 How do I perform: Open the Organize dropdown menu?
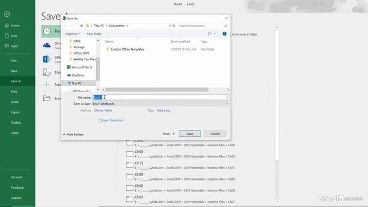point(72,34)
